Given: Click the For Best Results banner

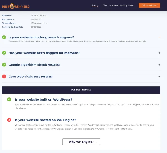Looking at the screenshot, I should 81,90.
